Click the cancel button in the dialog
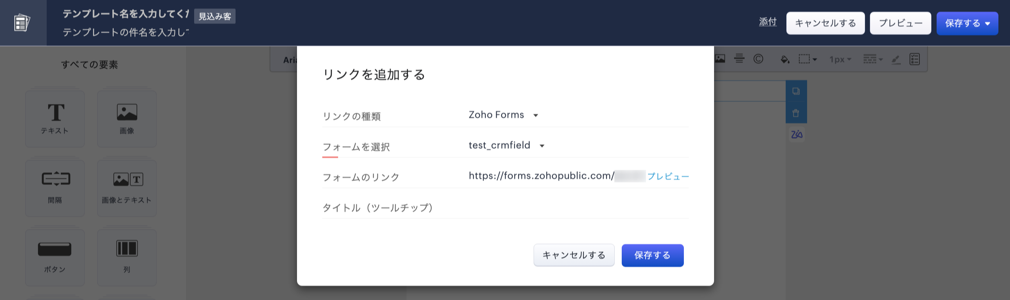The image size is (1010, 300). click(x=574, y=255)
